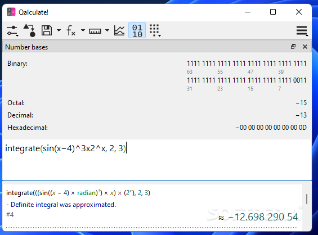Maximize the Qalculate! window
Screen dimensions: 318x235
[x=273, y=12]
